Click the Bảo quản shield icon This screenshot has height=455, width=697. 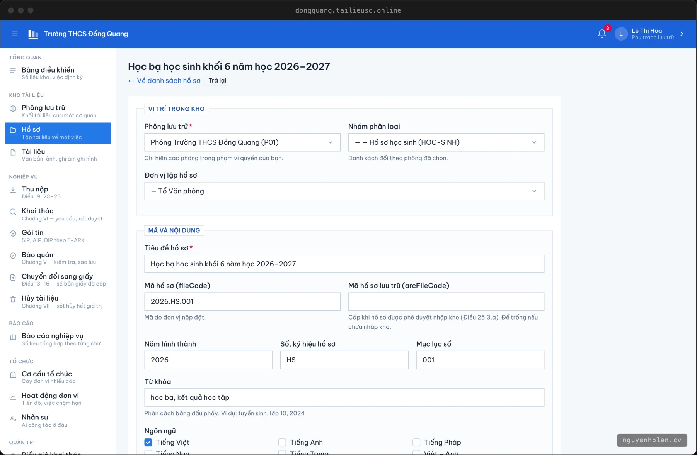[13, 255]
